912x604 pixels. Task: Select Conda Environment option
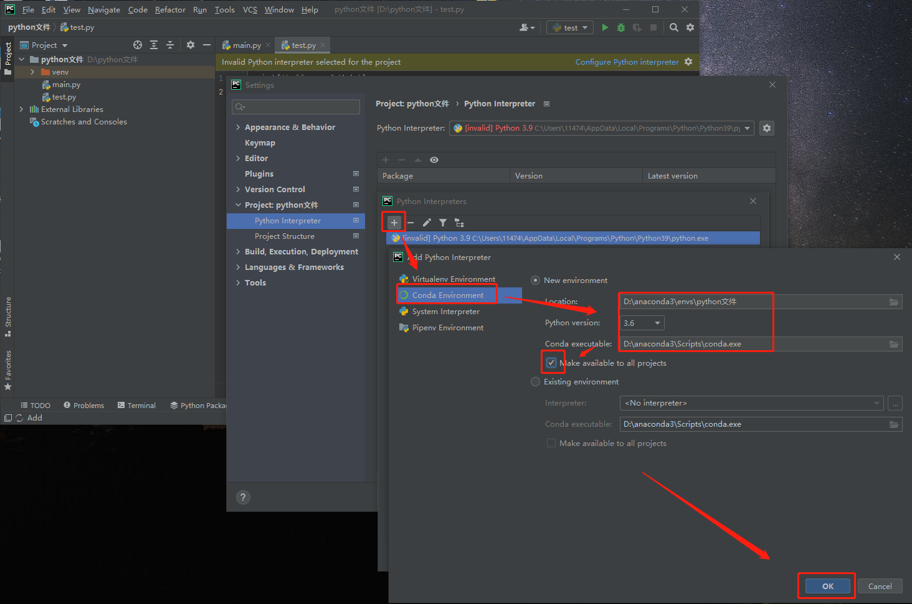[x=459, y=295]
